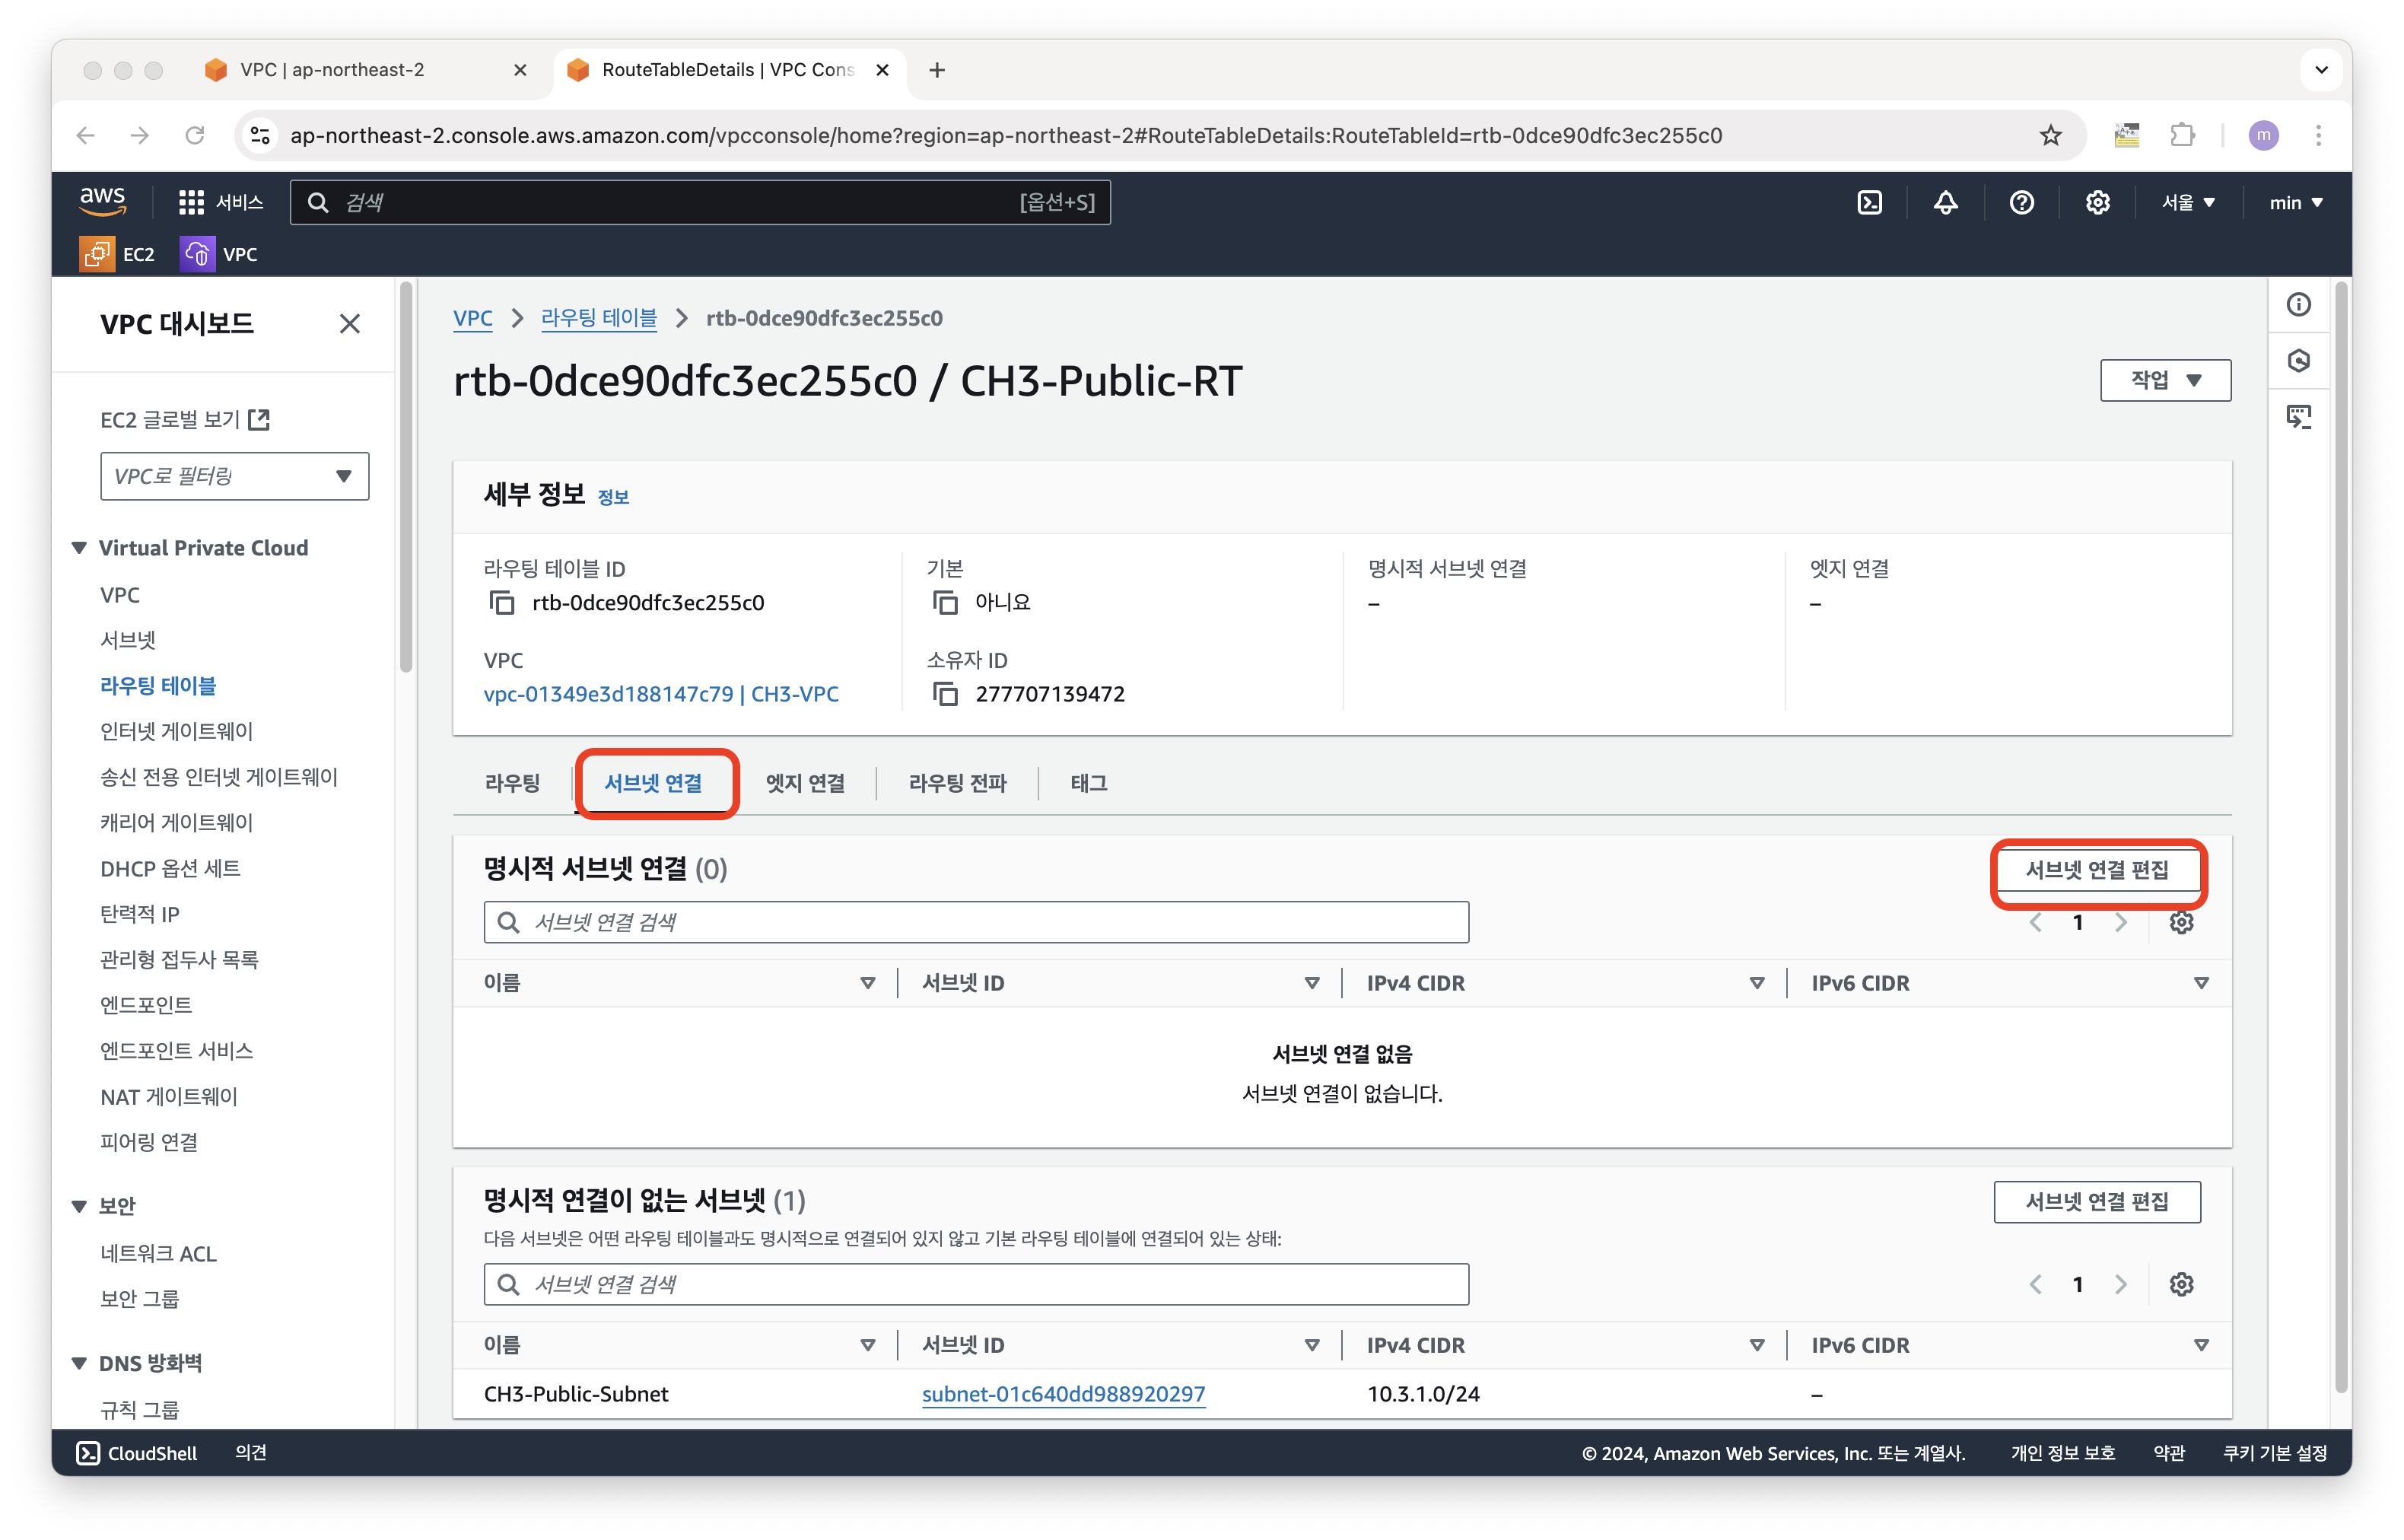Open the info panel icon on the right

click(x=2299, y=305)
